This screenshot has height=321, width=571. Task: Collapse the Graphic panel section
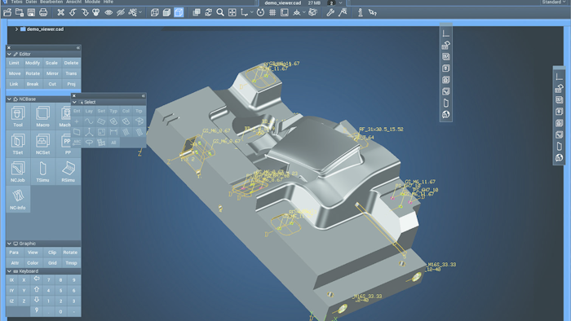pyautogui.click(x=9, y=244)
